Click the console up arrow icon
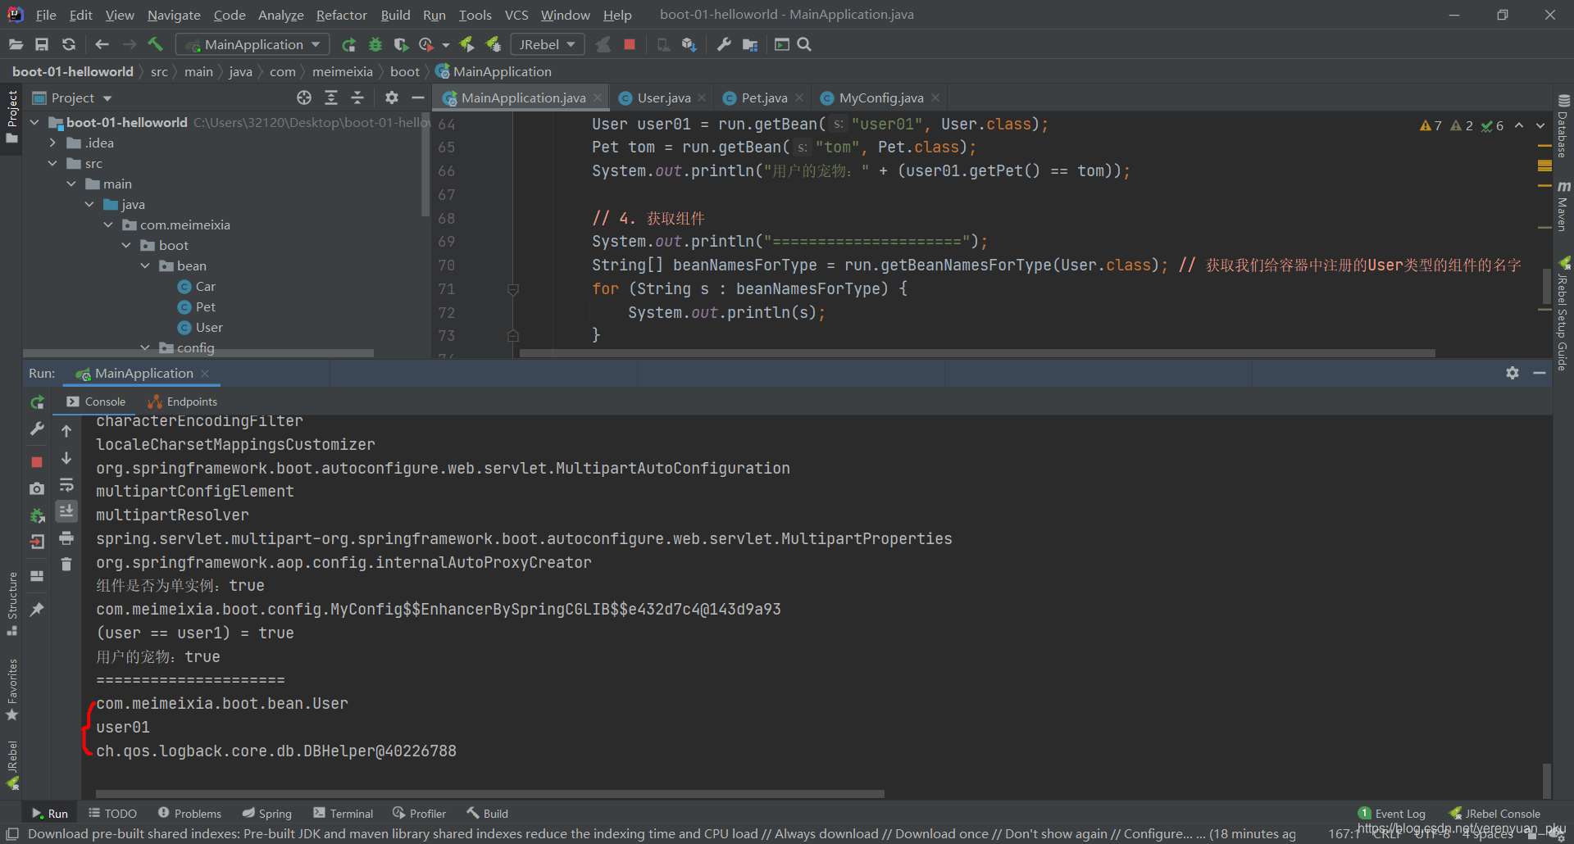The height and width of the screenshot is (844, 1574). 66,431
